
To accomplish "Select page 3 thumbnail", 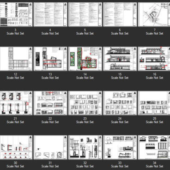I will point(16,14).
